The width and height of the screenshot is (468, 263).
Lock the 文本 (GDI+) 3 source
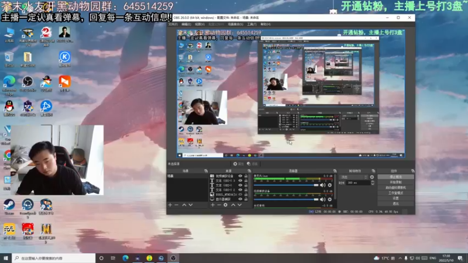246,181
